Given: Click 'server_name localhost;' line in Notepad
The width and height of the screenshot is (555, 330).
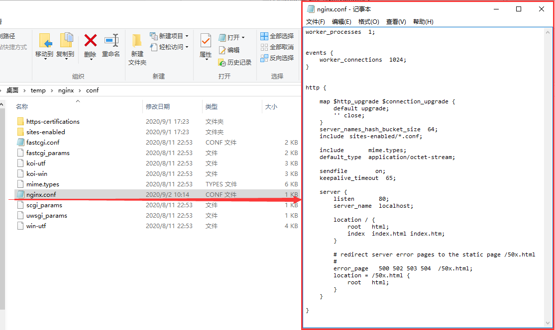Looking at the screenshot, I should 373,206.
